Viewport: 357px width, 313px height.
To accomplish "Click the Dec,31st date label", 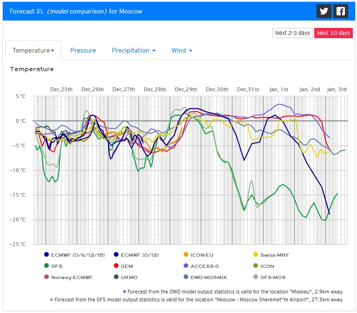I will [x=248, y=89].
